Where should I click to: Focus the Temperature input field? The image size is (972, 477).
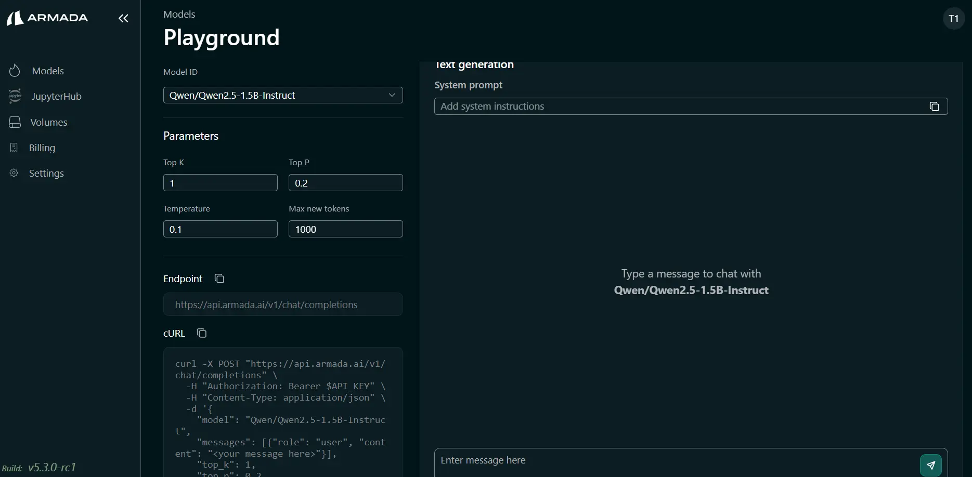pos(221,229)
